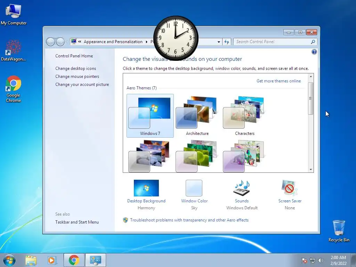This screenshot has height=267, width=356.
Task: Select the Characters theme
Action: [244, 116]
